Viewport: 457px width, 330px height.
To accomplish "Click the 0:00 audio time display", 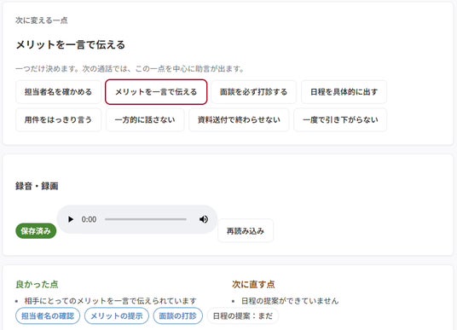I will tap(89, 219).
